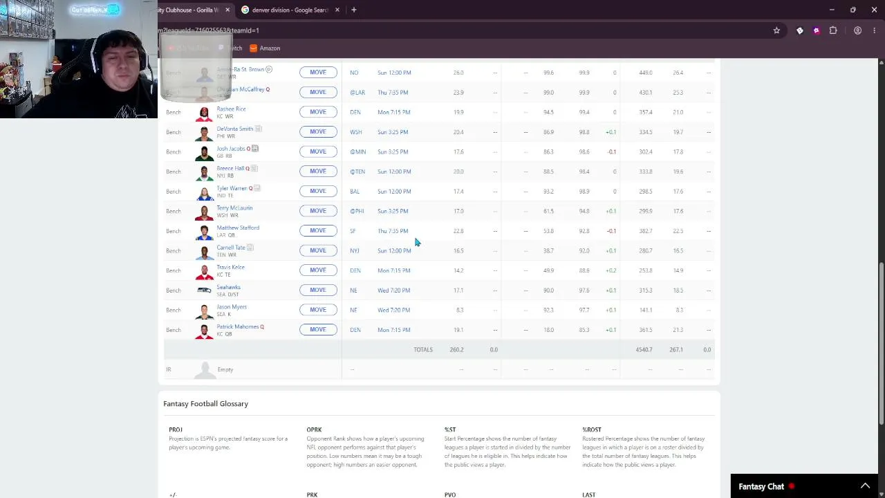Image resolution: width=885 pixels, height=498 pixels.
Task: Open Tyler Warren's player card
Action: (232, 188)
